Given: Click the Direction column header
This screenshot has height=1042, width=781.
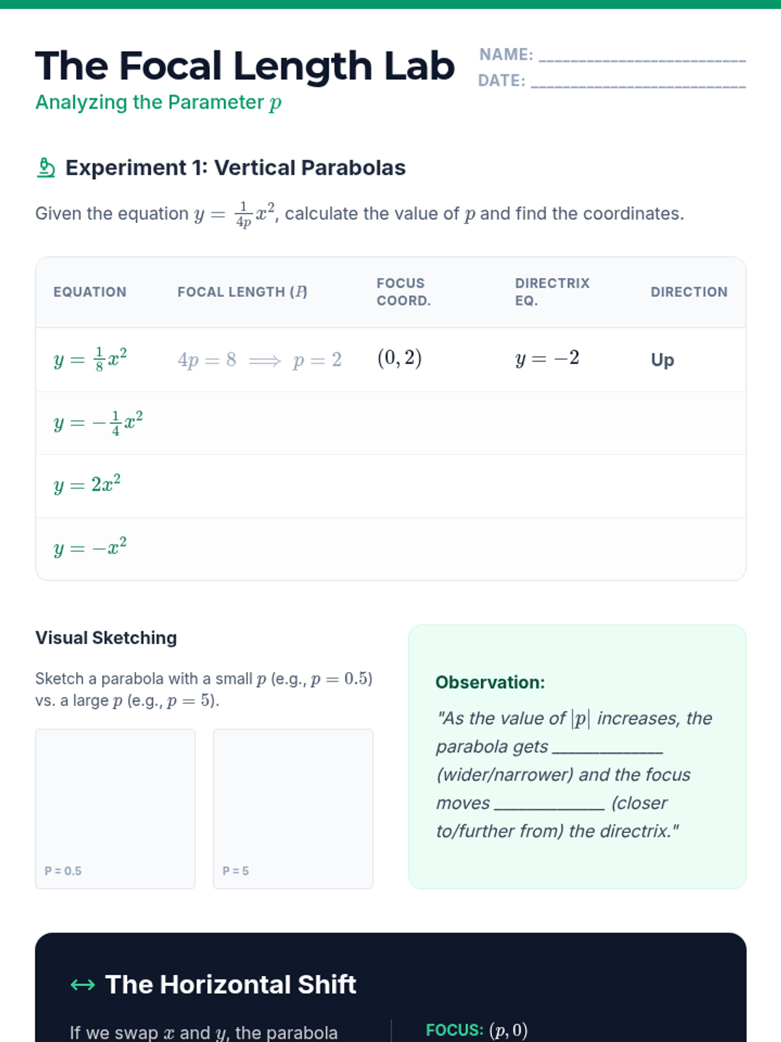Looking at the screenshot, I should 689,292.
